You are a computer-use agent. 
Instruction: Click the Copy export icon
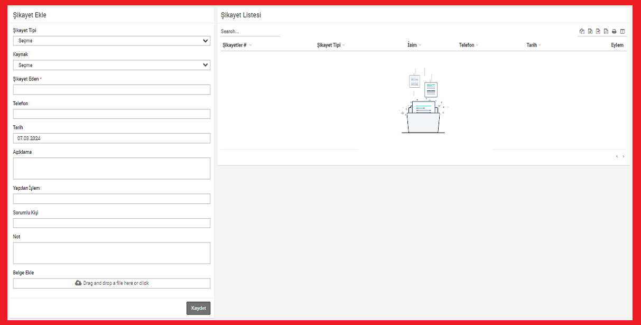(x=582, y=32)
